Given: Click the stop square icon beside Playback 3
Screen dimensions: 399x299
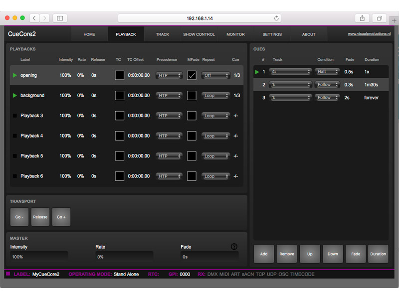Looking at the screenshot, I should pyautogui.click(x=14, y=116).
